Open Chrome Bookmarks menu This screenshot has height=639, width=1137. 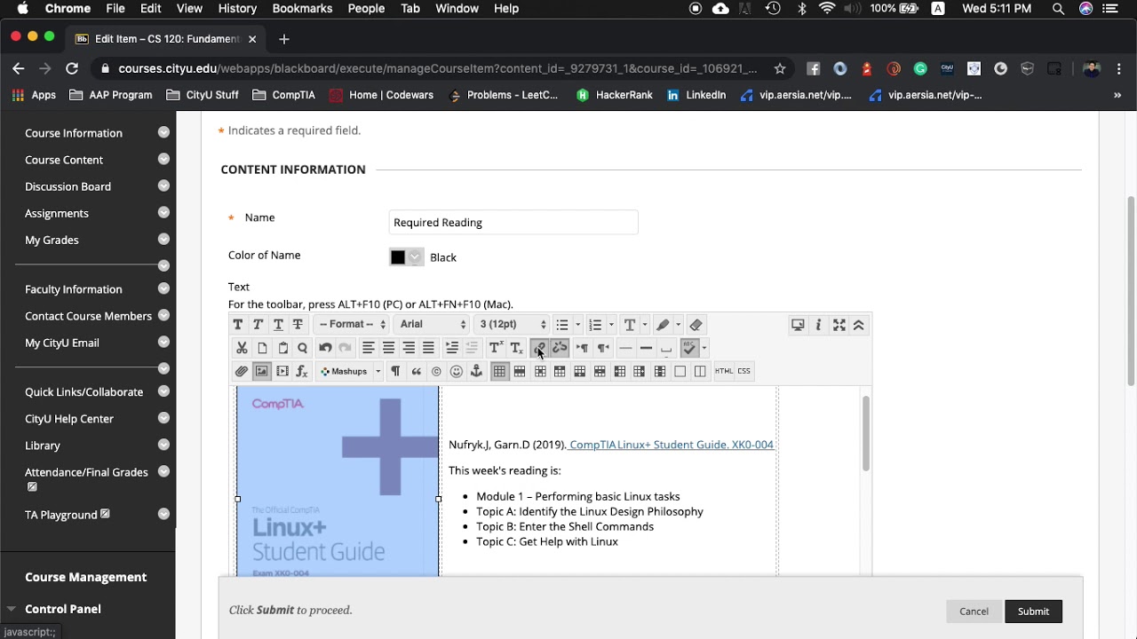coord(302,9)
